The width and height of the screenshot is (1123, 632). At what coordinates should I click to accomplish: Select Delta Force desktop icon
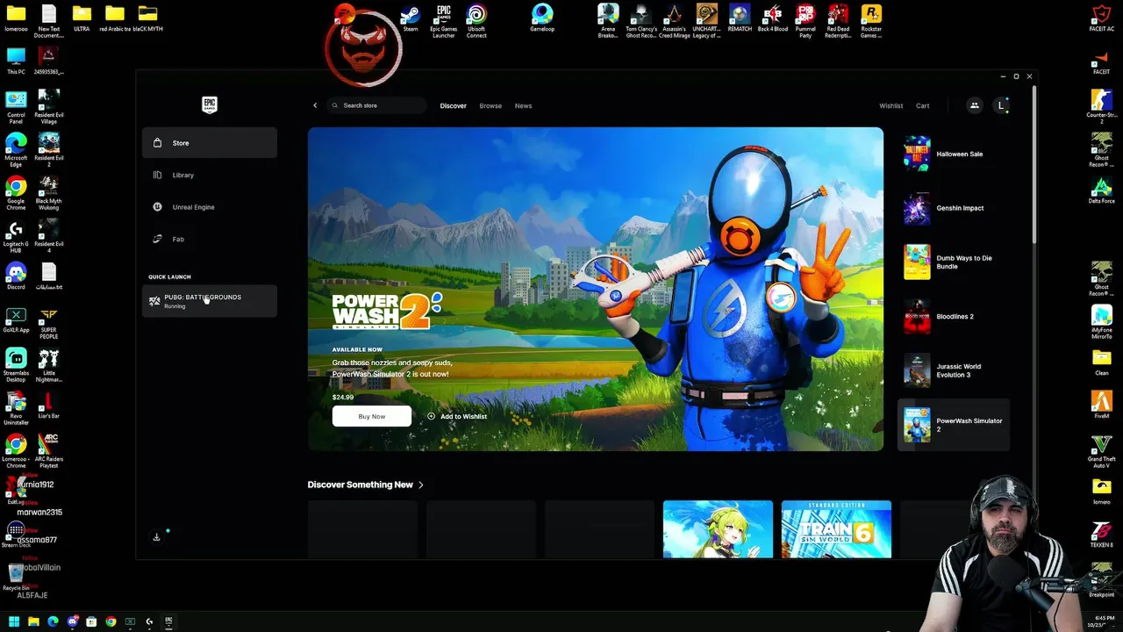(x=1102, y=190)
